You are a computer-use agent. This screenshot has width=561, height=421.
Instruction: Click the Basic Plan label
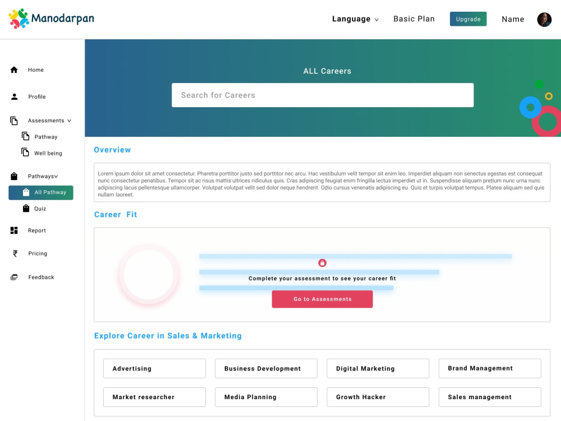414,19
